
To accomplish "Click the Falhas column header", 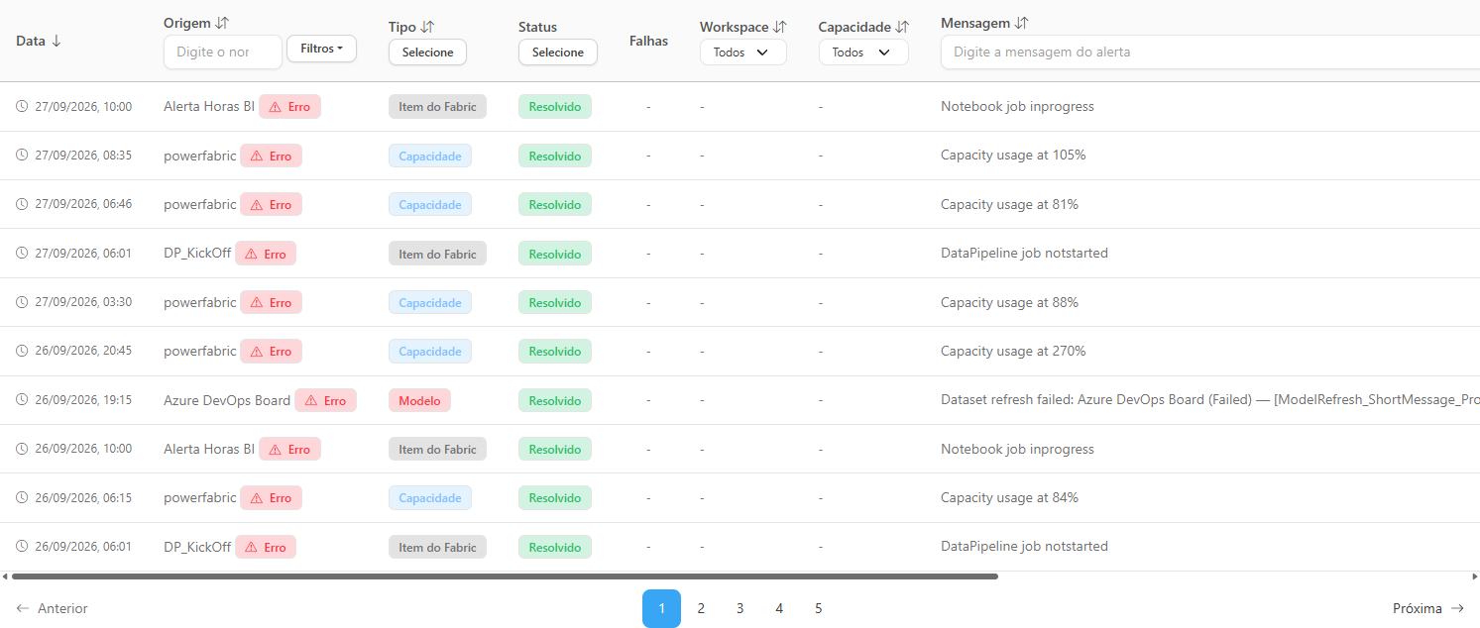I will pos(648,41).
